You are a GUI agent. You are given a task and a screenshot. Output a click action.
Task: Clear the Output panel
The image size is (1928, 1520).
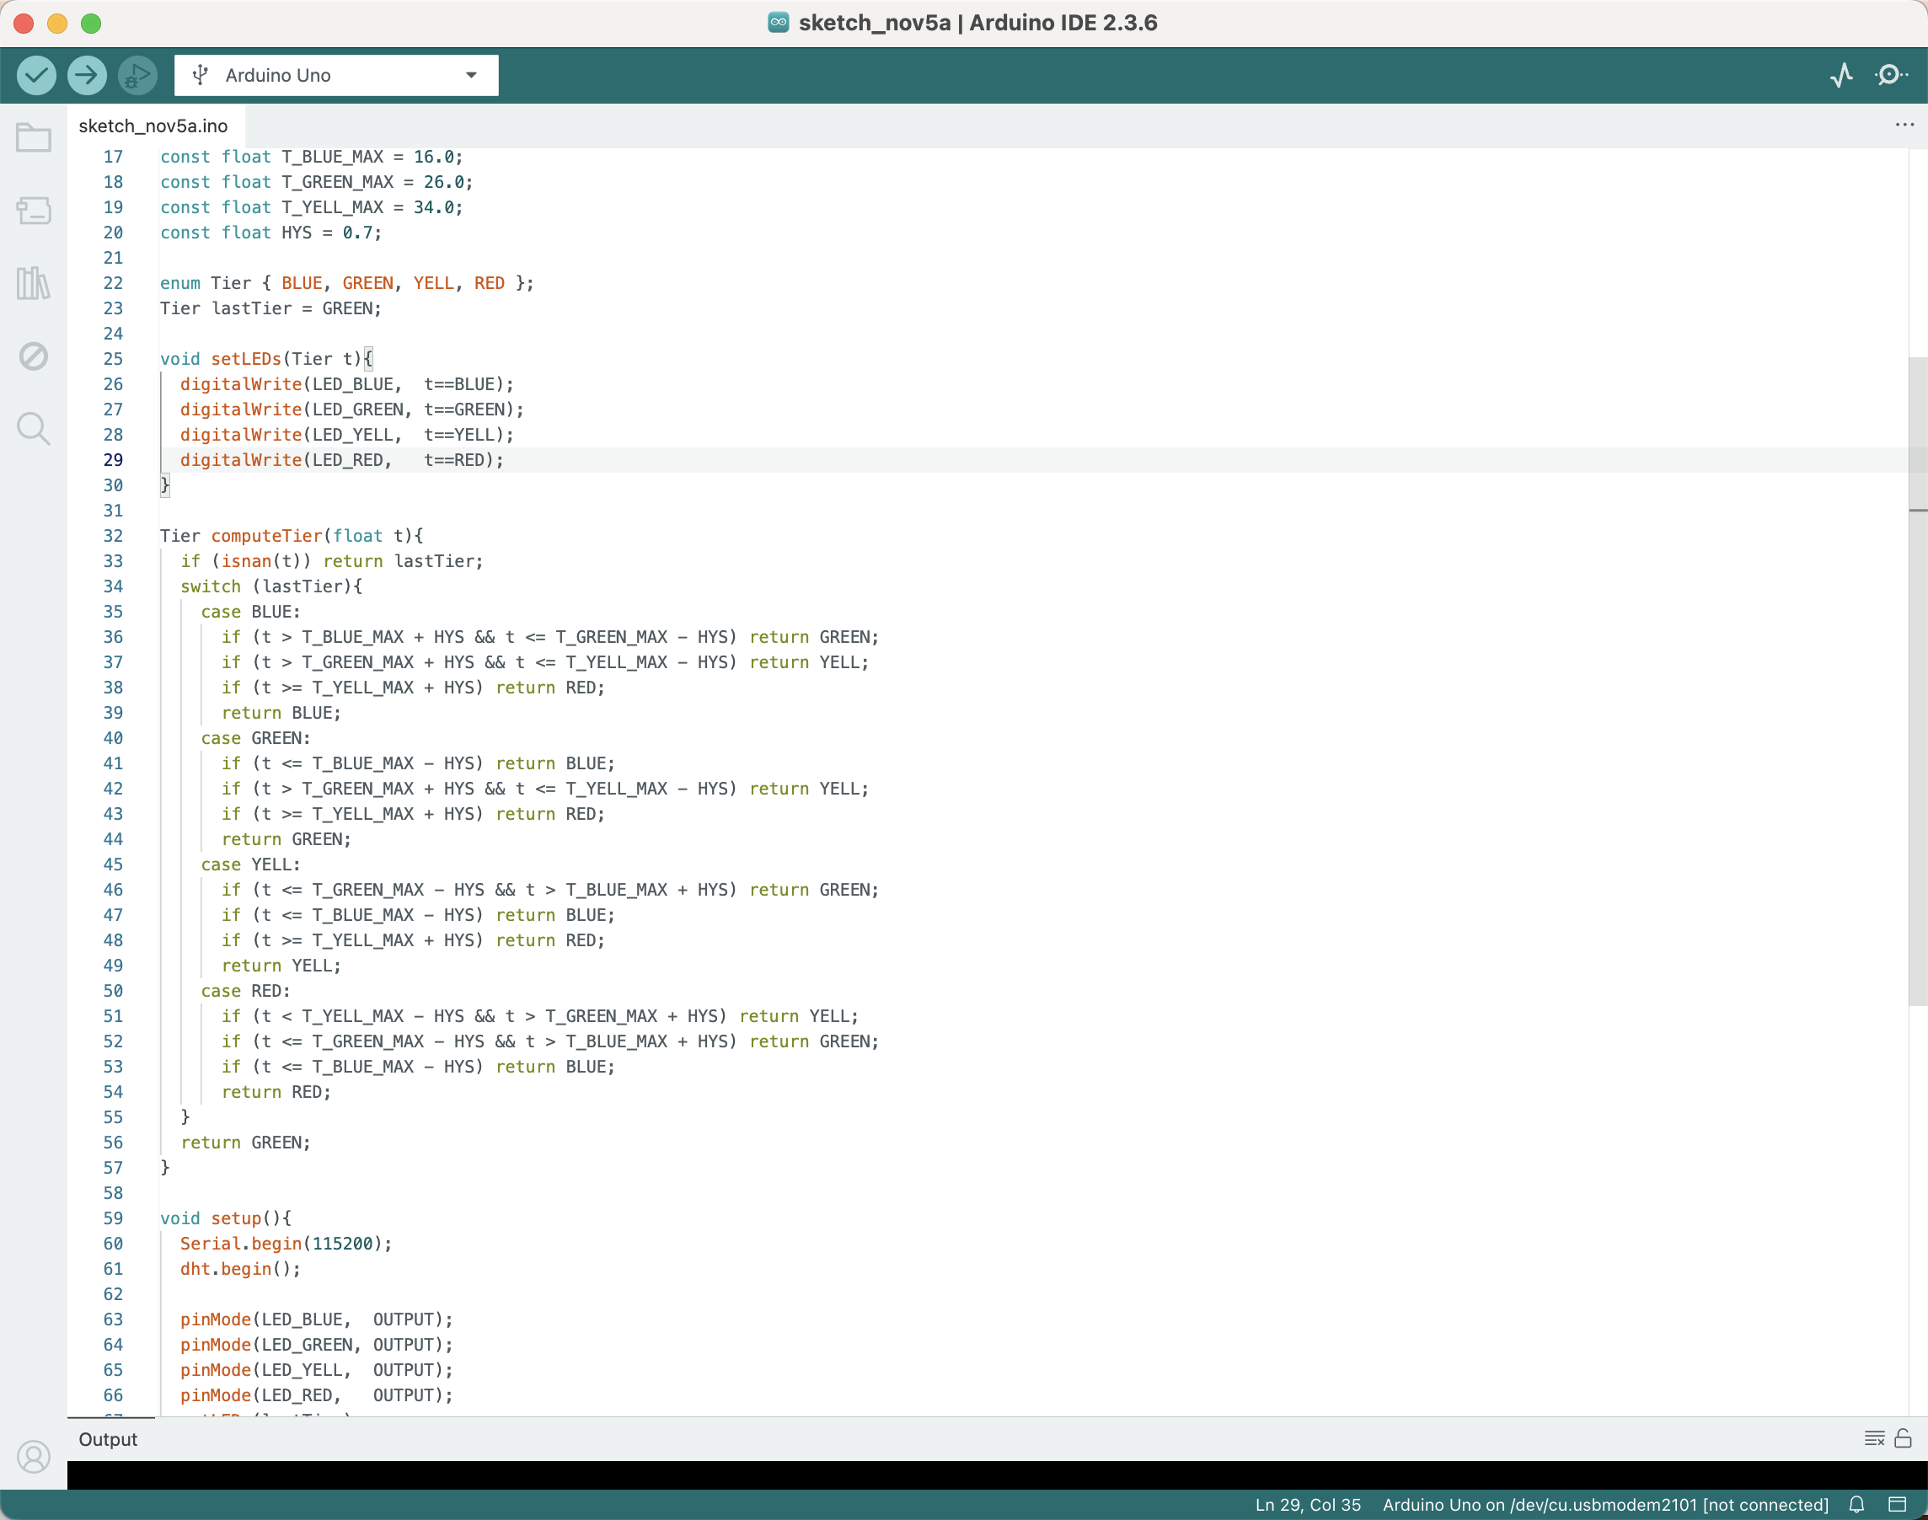tap(1875, 1439)
